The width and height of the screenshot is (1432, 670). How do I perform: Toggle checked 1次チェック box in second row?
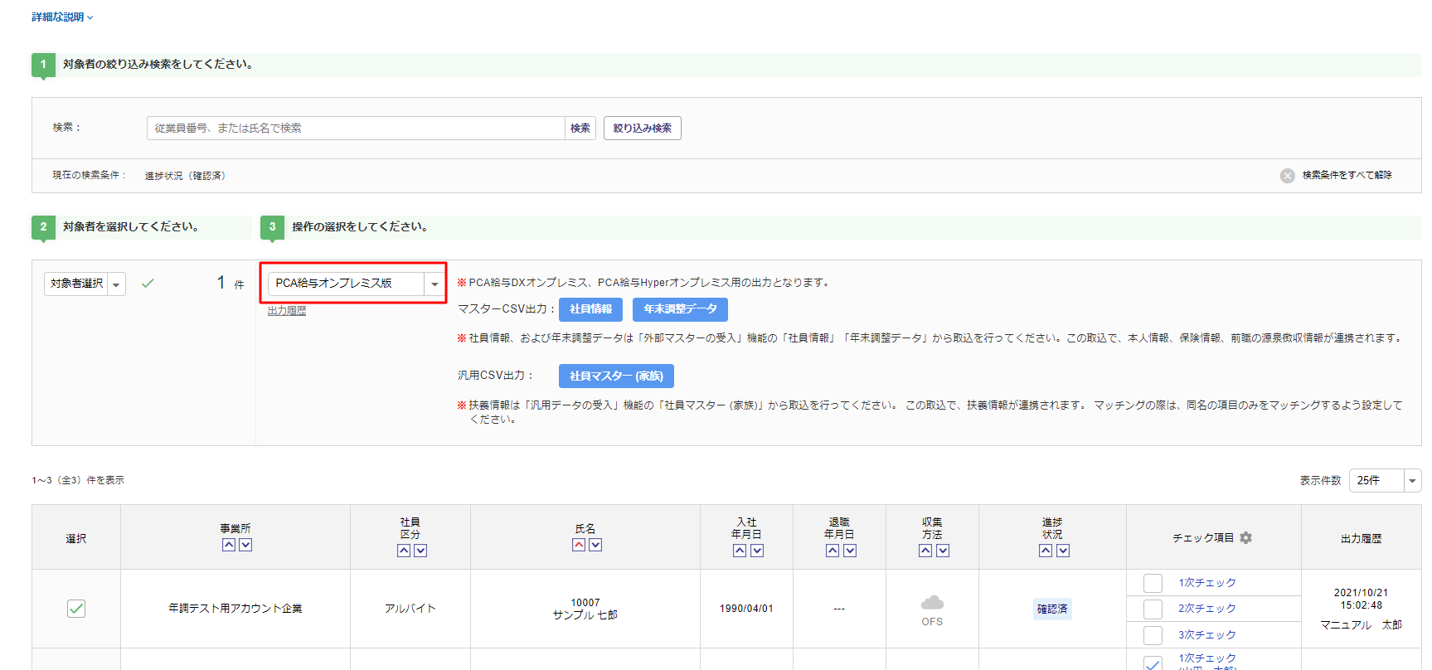pyautogui.click(x=1153, y=663)
